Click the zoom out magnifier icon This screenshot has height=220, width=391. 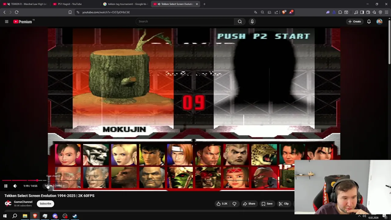pyautogui.click(x=262, y=12)
